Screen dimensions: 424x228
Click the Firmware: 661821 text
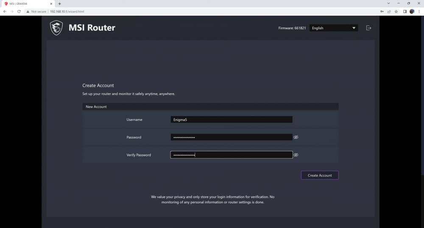point(292,28)
